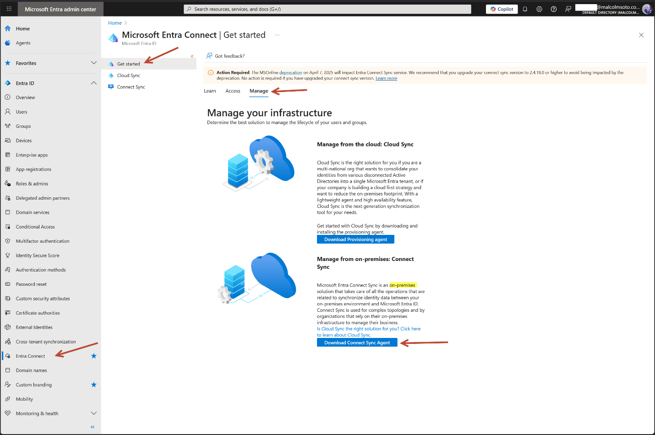Open the notifications bell icon
This screenshot has width=655, height=435.
click(525, 9)
